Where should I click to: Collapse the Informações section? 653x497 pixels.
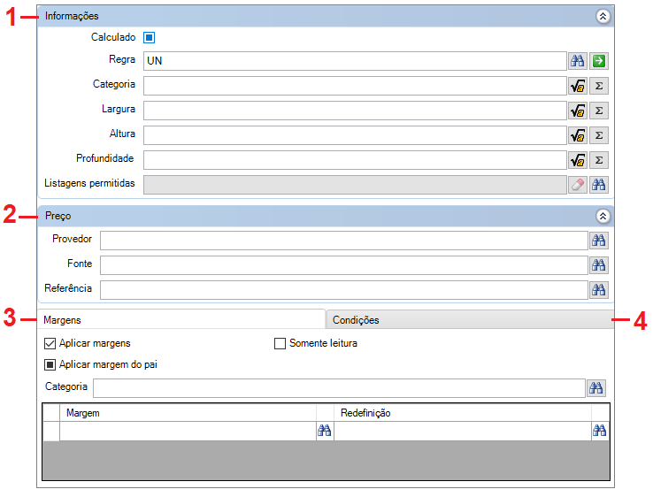coord(603,16)
